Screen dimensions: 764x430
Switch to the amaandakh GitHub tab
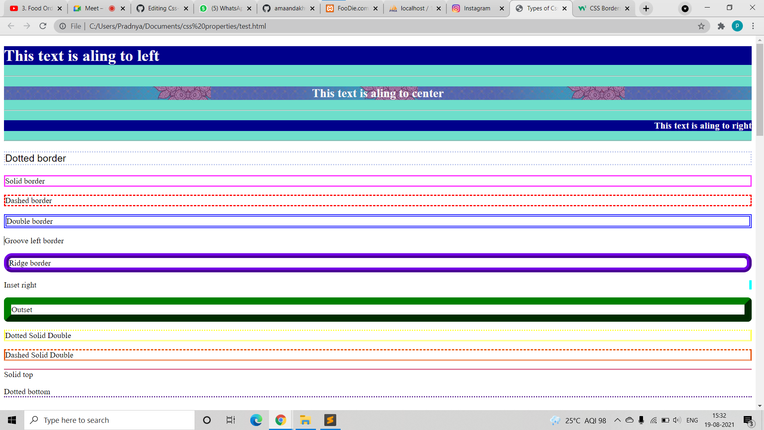[289, 8]
